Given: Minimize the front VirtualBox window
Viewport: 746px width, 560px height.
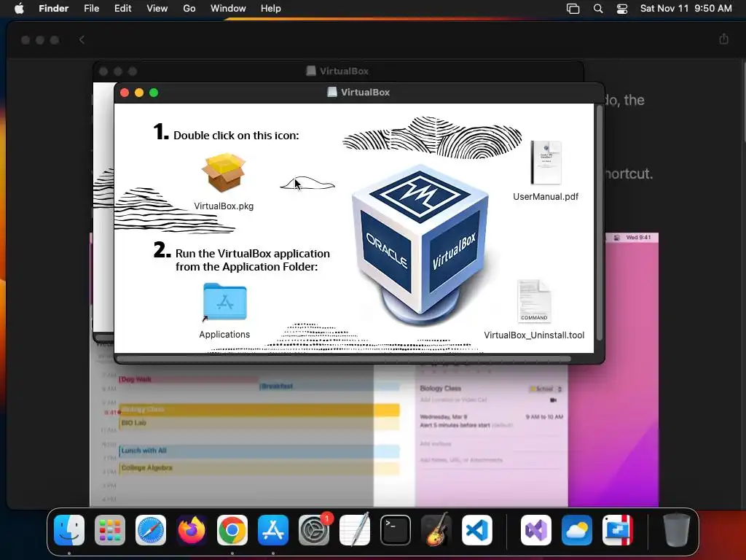Looking at the screenshot, I should [139, 93].
